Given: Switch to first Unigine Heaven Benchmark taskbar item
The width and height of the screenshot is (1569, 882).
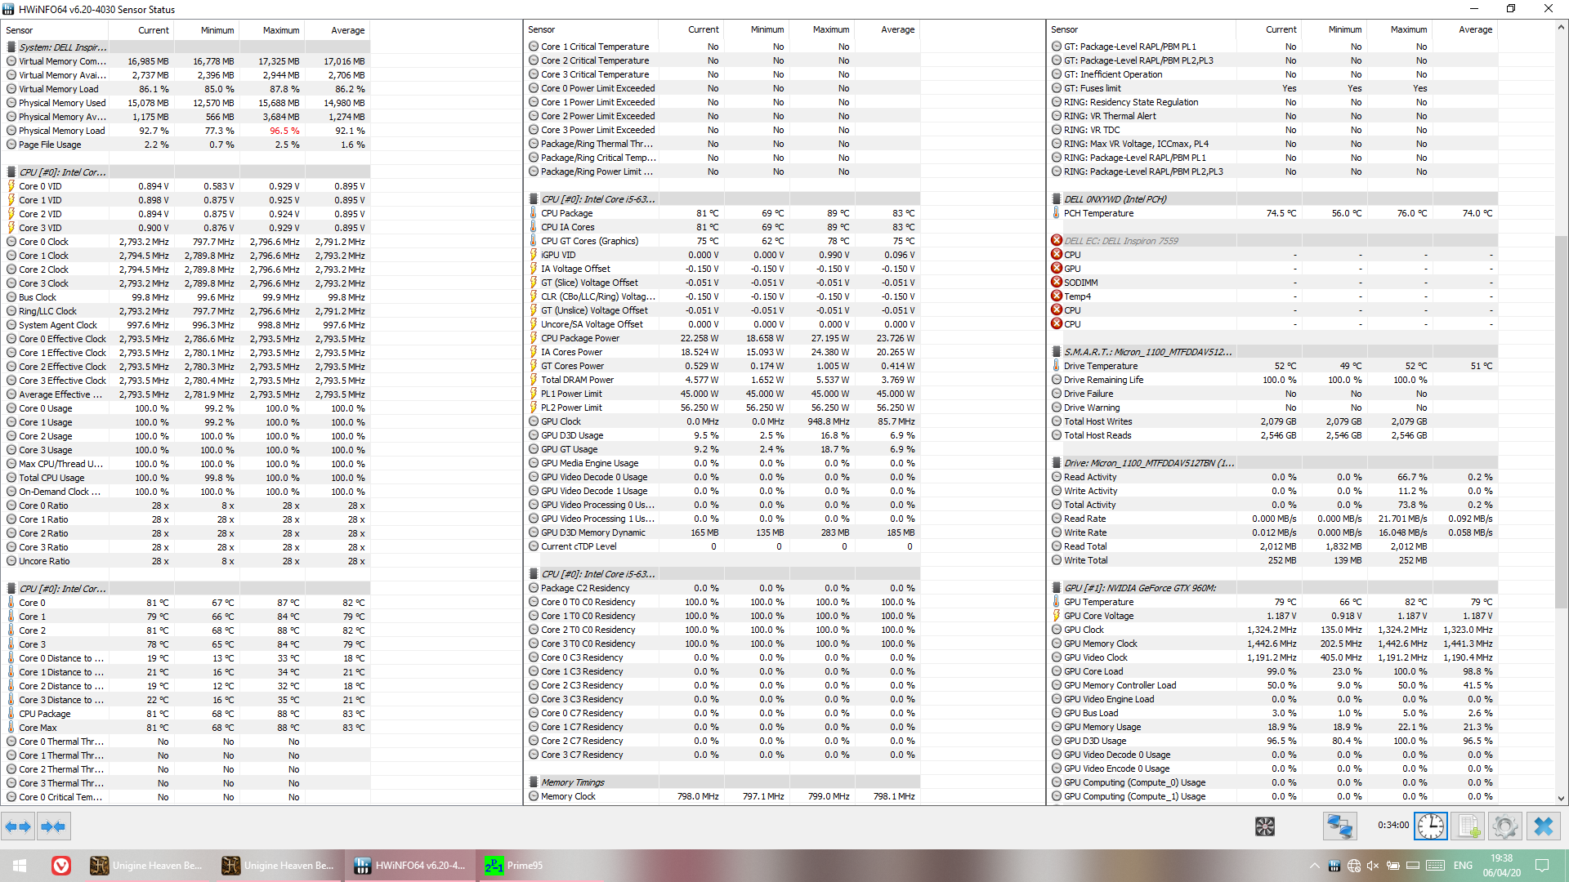Looking at the screenshot, I should [147, 866].
